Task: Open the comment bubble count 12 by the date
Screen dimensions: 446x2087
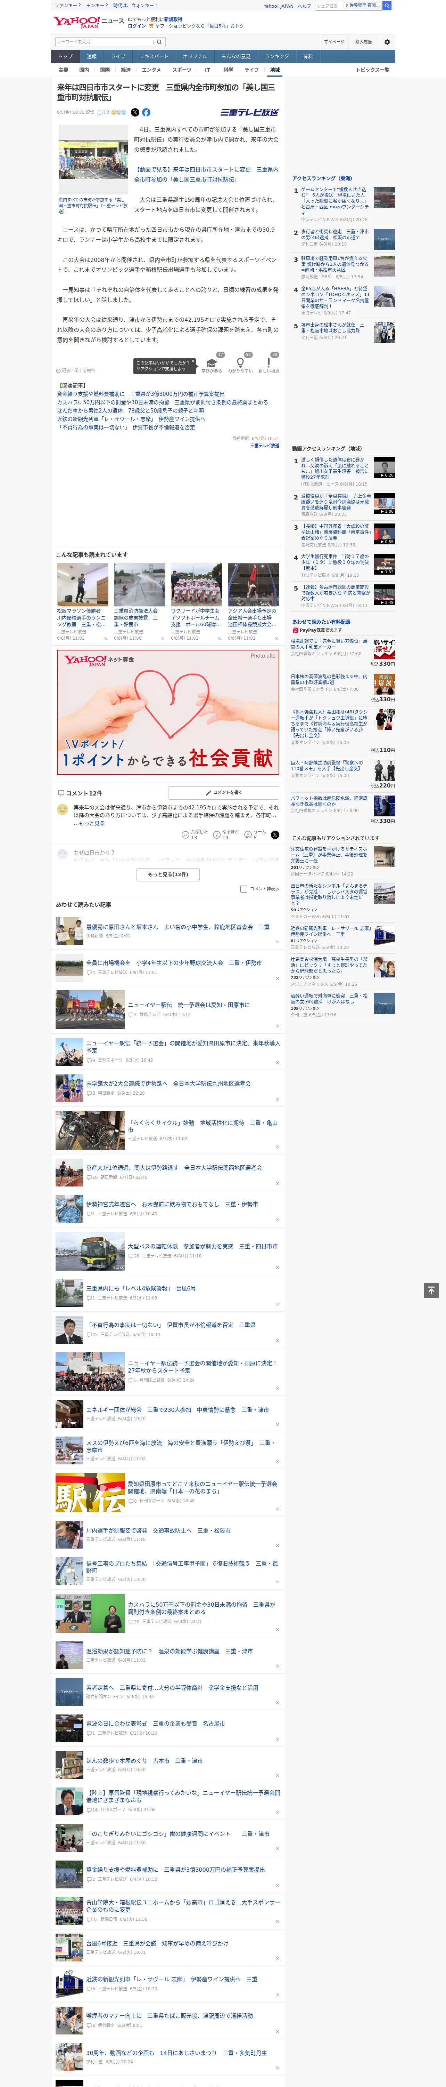Action: pyautogui.click(x=103, y=113)
